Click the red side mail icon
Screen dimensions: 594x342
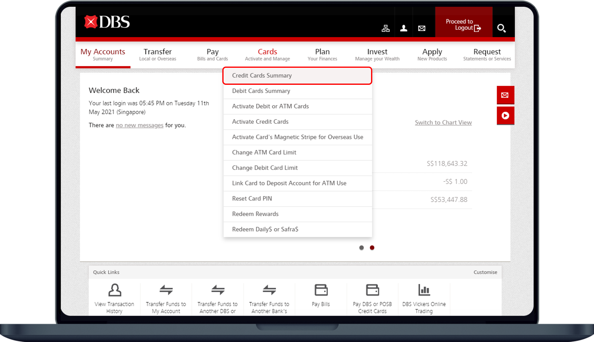505,95
